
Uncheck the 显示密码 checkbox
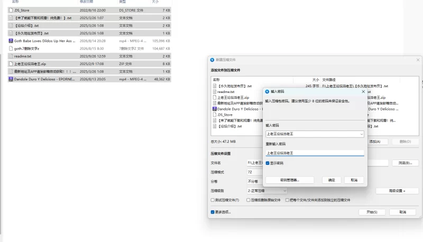tap(268, 163)
